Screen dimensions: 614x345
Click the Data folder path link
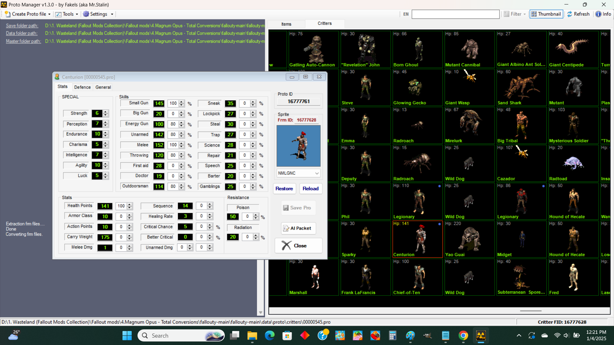coord(21,33)
